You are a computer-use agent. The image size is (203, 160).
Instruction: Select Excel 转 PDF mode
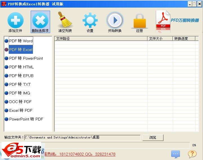click(21, 110)
